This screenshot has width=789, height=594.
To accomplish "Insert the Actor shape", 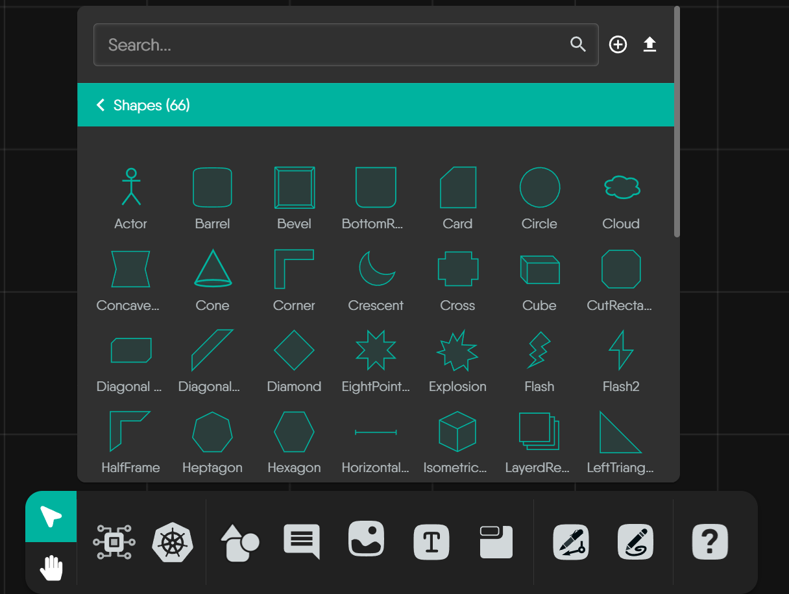I will (x=130, y=187).
